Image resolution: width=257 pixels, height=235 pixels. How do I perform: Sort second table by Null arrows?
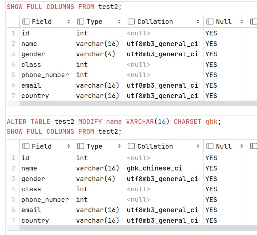[242, 146]
